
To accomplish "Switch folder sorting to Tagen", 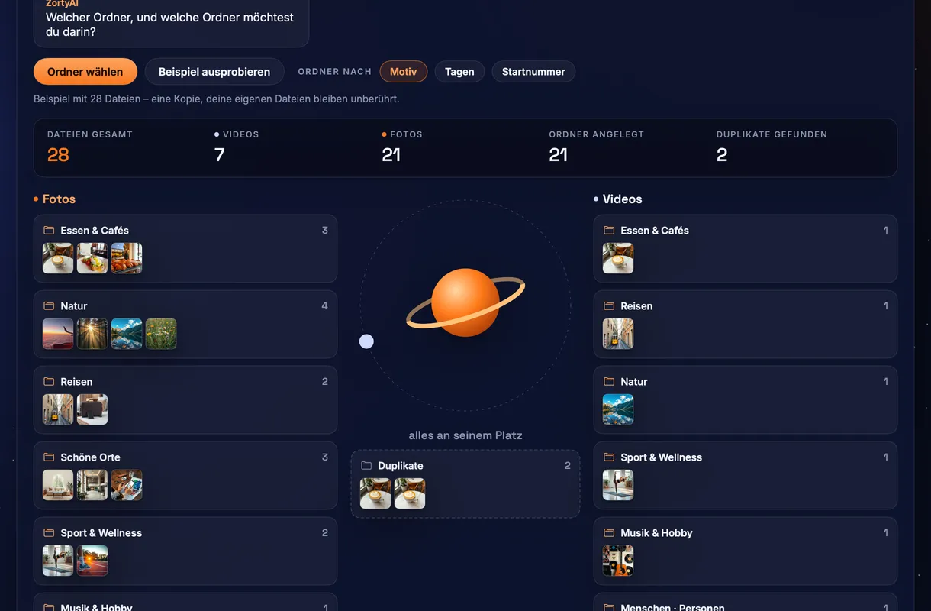I will (x=459, y=72).
